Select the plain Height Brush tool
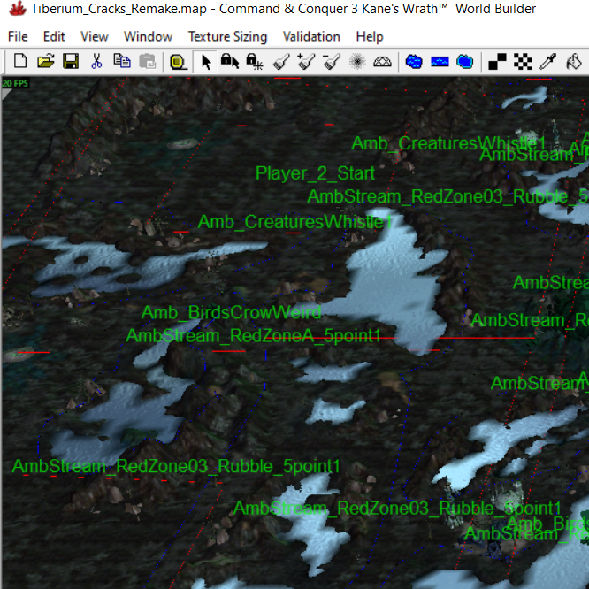This screenshot has height=589, width=589. 281,61
